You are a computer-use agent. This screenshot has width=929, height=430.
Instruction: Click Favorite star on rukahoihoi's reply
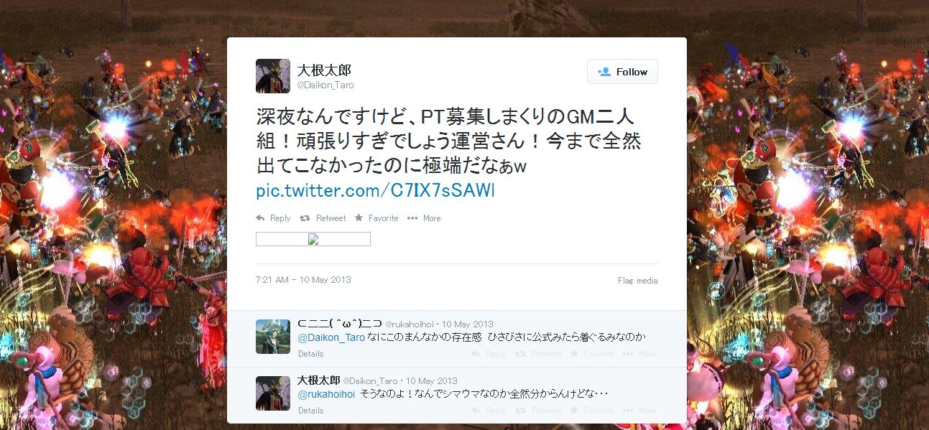point(574,354)
